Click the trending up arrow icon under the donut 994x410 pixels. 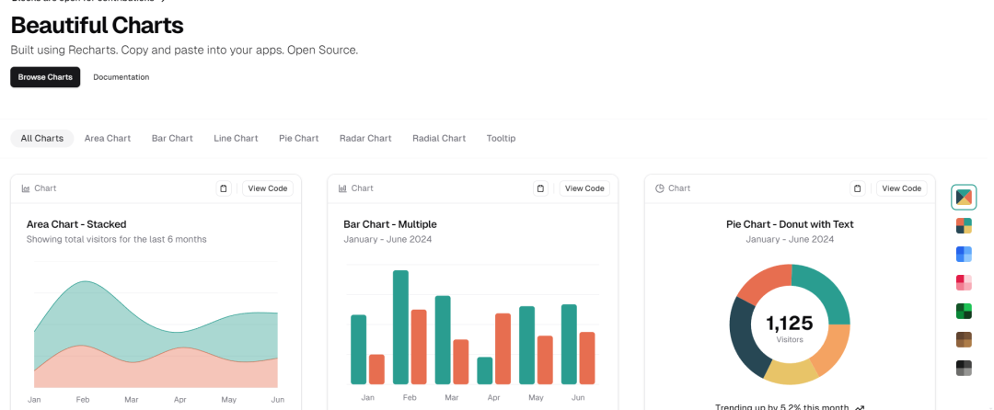coord(860,407)
